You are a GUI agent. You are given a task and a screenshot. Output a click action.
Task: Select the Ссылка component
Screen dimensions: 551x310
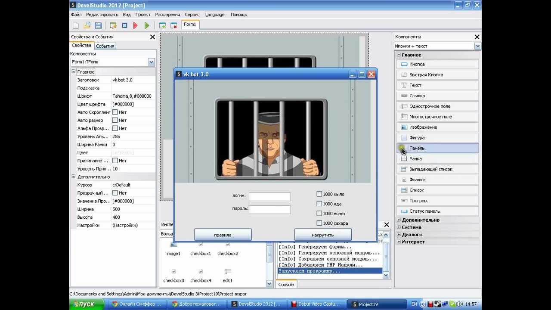(x=437, y=96)
